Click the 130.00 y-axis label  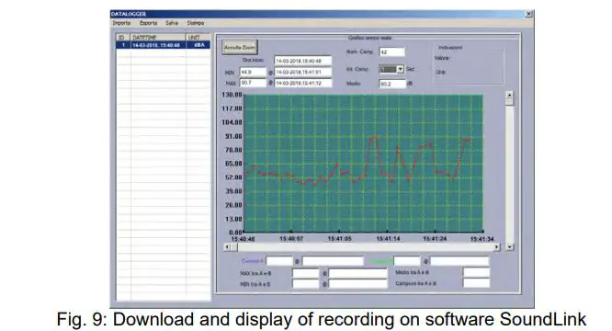click(232, 95)
